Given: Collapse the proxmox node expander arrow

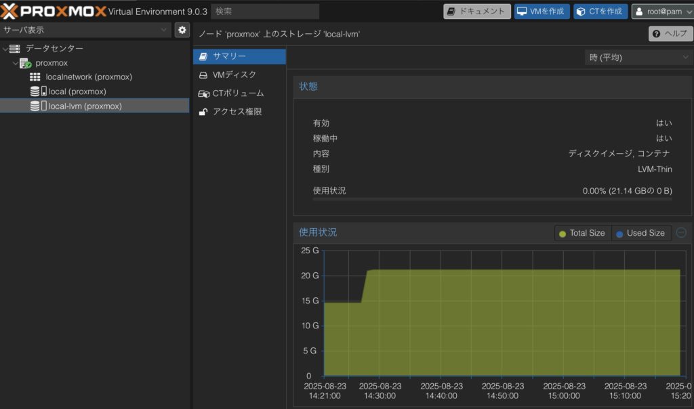Looking at the screenshot, I should (x=15, y=63).
